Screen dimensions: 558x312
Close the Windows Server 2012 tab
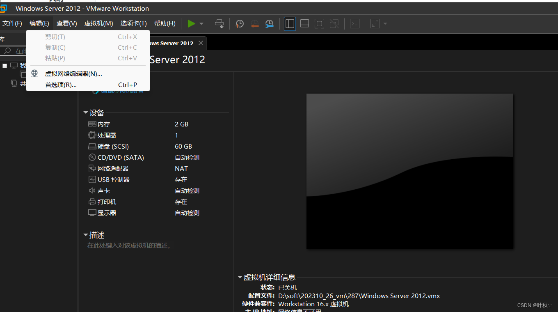coord(201,43)
